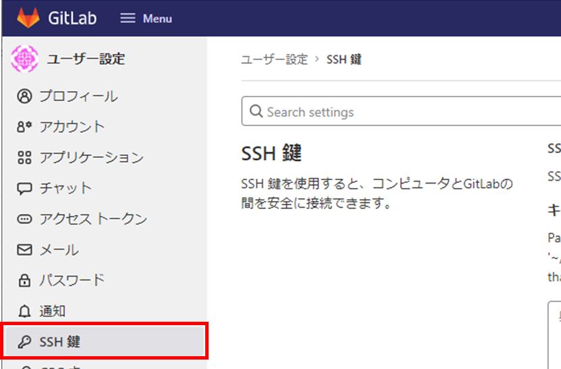561x369 pixels.
Task: Click the SSH 鍵を使用すると description text
Action: pyautogui.click(x=377, y=194)
